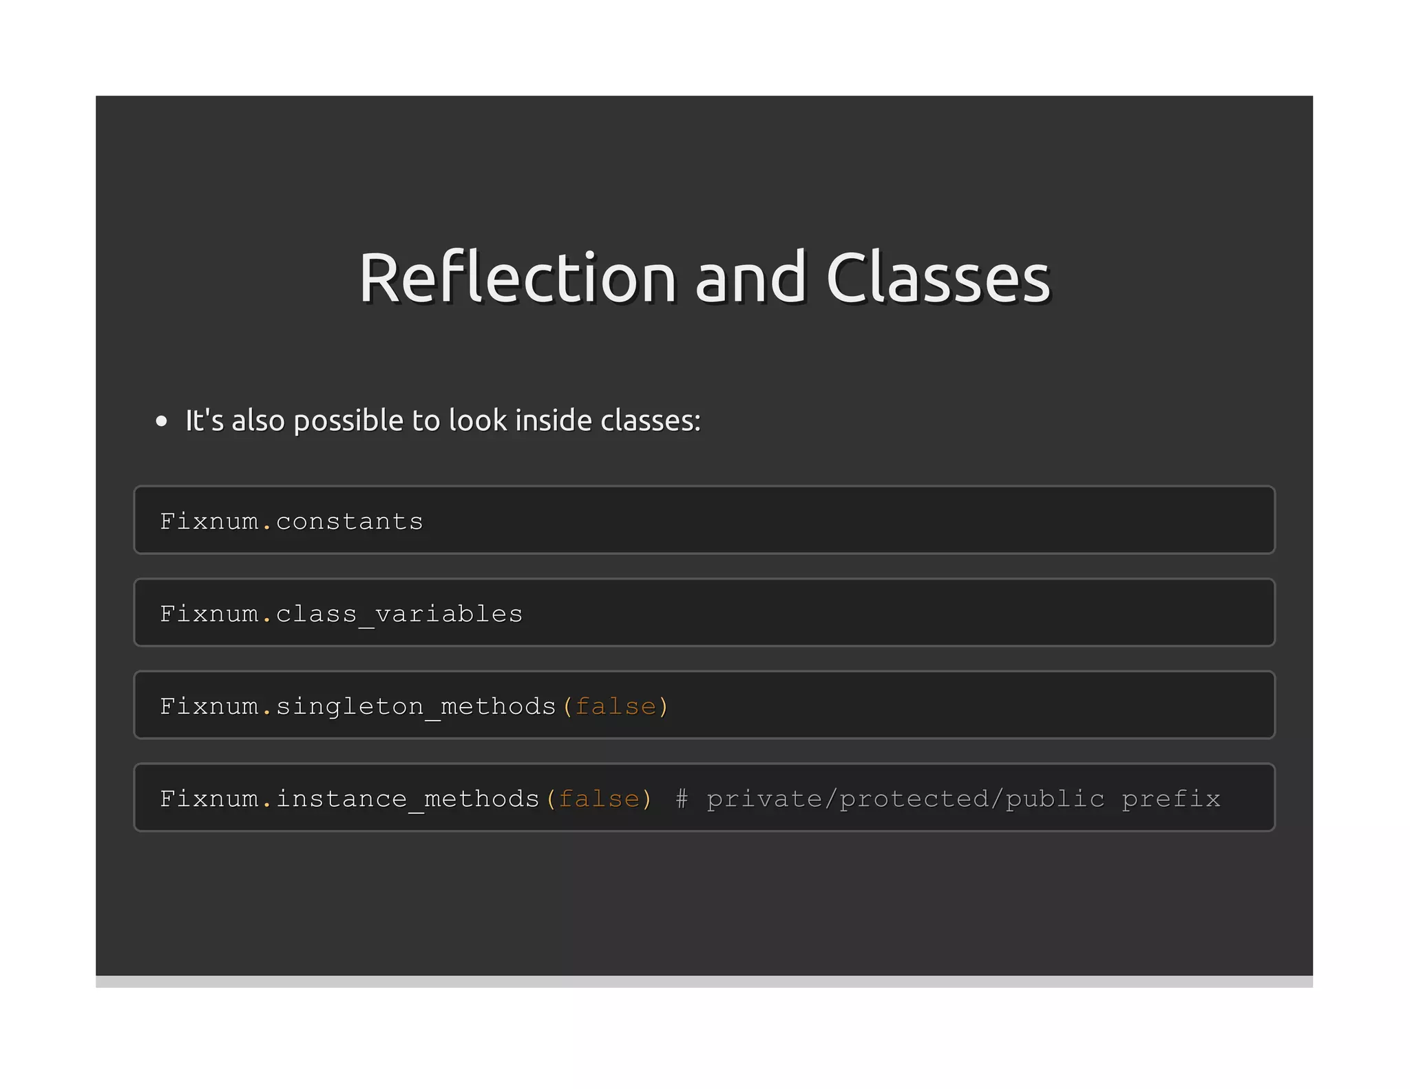This screenshot has width=1410, height=1089.
Task: Select the "It's also possible" bullet text
Action: point(443,421)
